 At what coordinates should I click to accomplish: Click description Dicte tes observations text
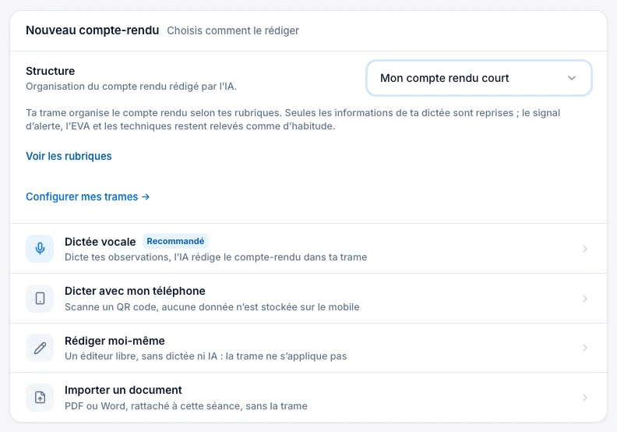[x=216, y=257]
